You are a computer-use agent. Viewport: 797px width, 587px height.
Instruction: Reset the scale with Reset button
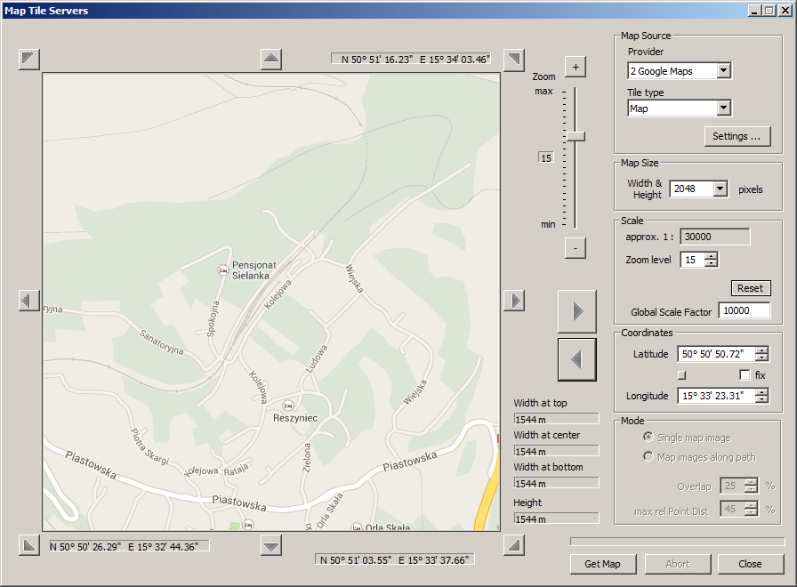point(750,288)
